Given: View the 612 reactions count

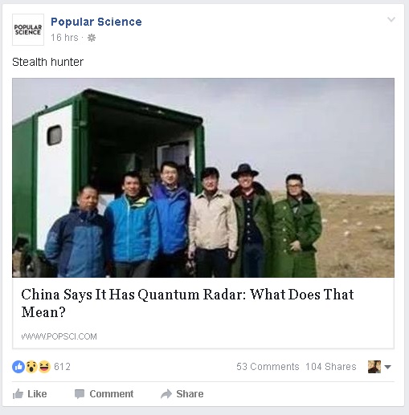Looking at the screenshot, I should (x=62, y=367).
